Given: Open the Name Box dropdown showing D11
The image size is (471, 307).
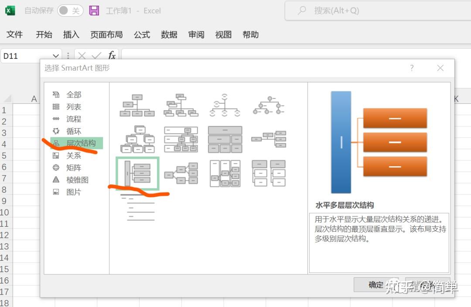Looking at the screenshot, I should (x=55, y=56).
